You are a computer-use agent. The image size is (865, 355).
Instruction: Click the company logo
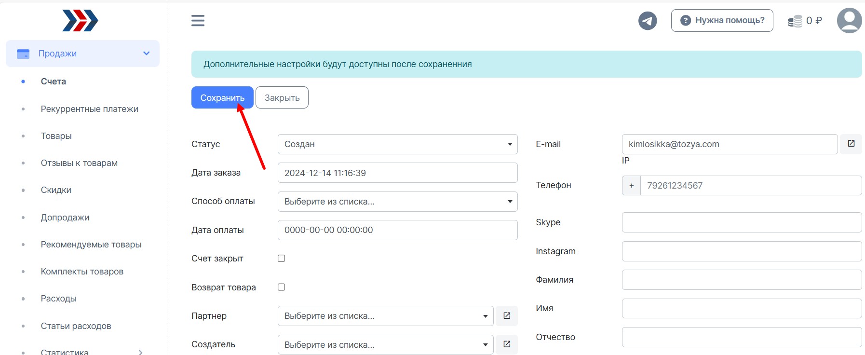[x=80, y=21]
